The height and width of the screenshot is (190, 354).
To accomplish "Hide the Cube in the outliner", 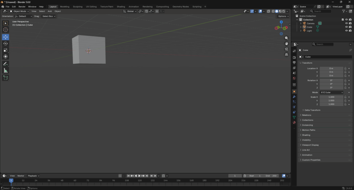I will tap(346, 27).
